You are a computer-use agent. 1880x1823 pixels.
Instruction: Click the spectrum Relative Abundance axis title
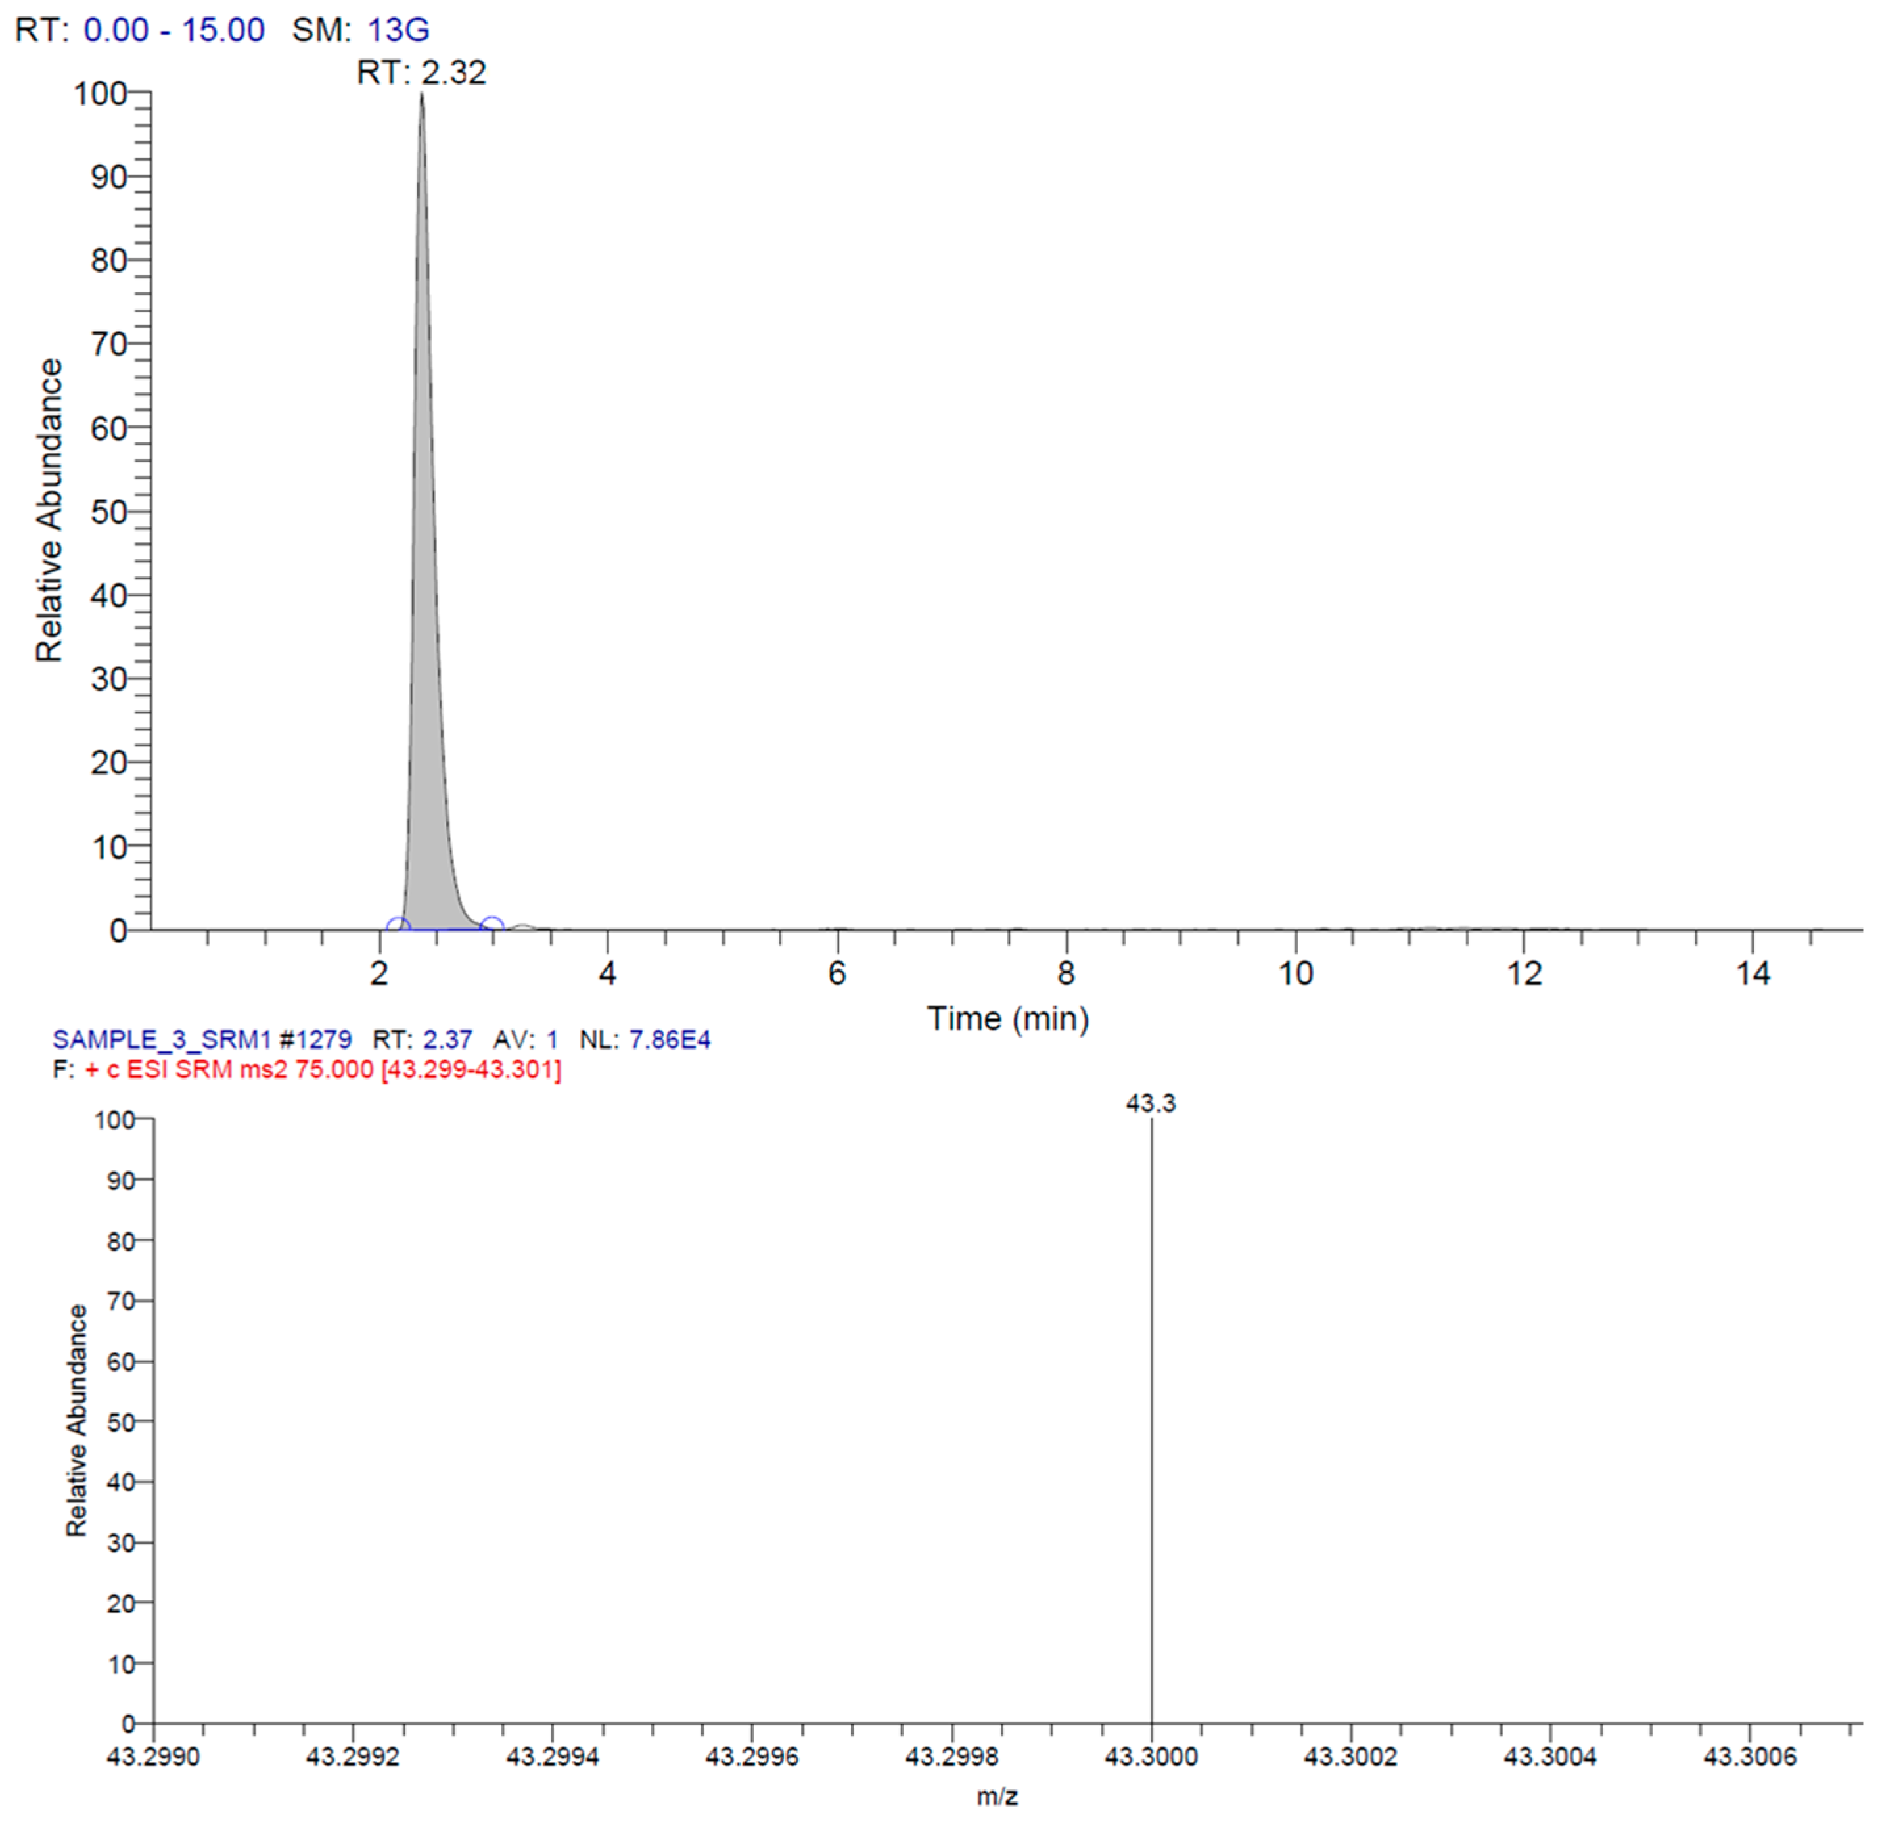pos(77,1420)
